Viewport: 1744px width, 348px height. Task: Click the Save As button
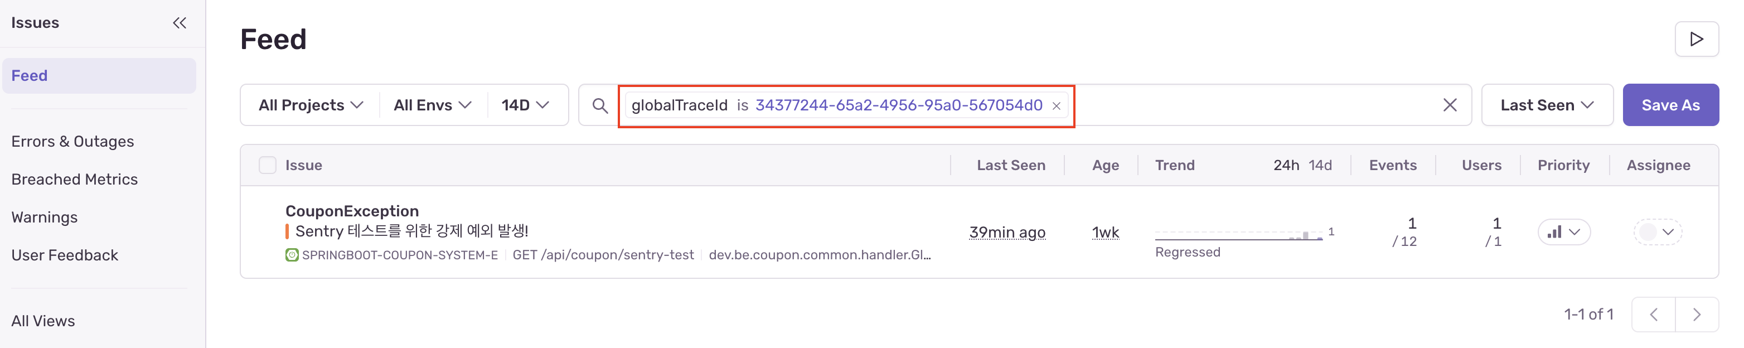tap(1670, 105)
